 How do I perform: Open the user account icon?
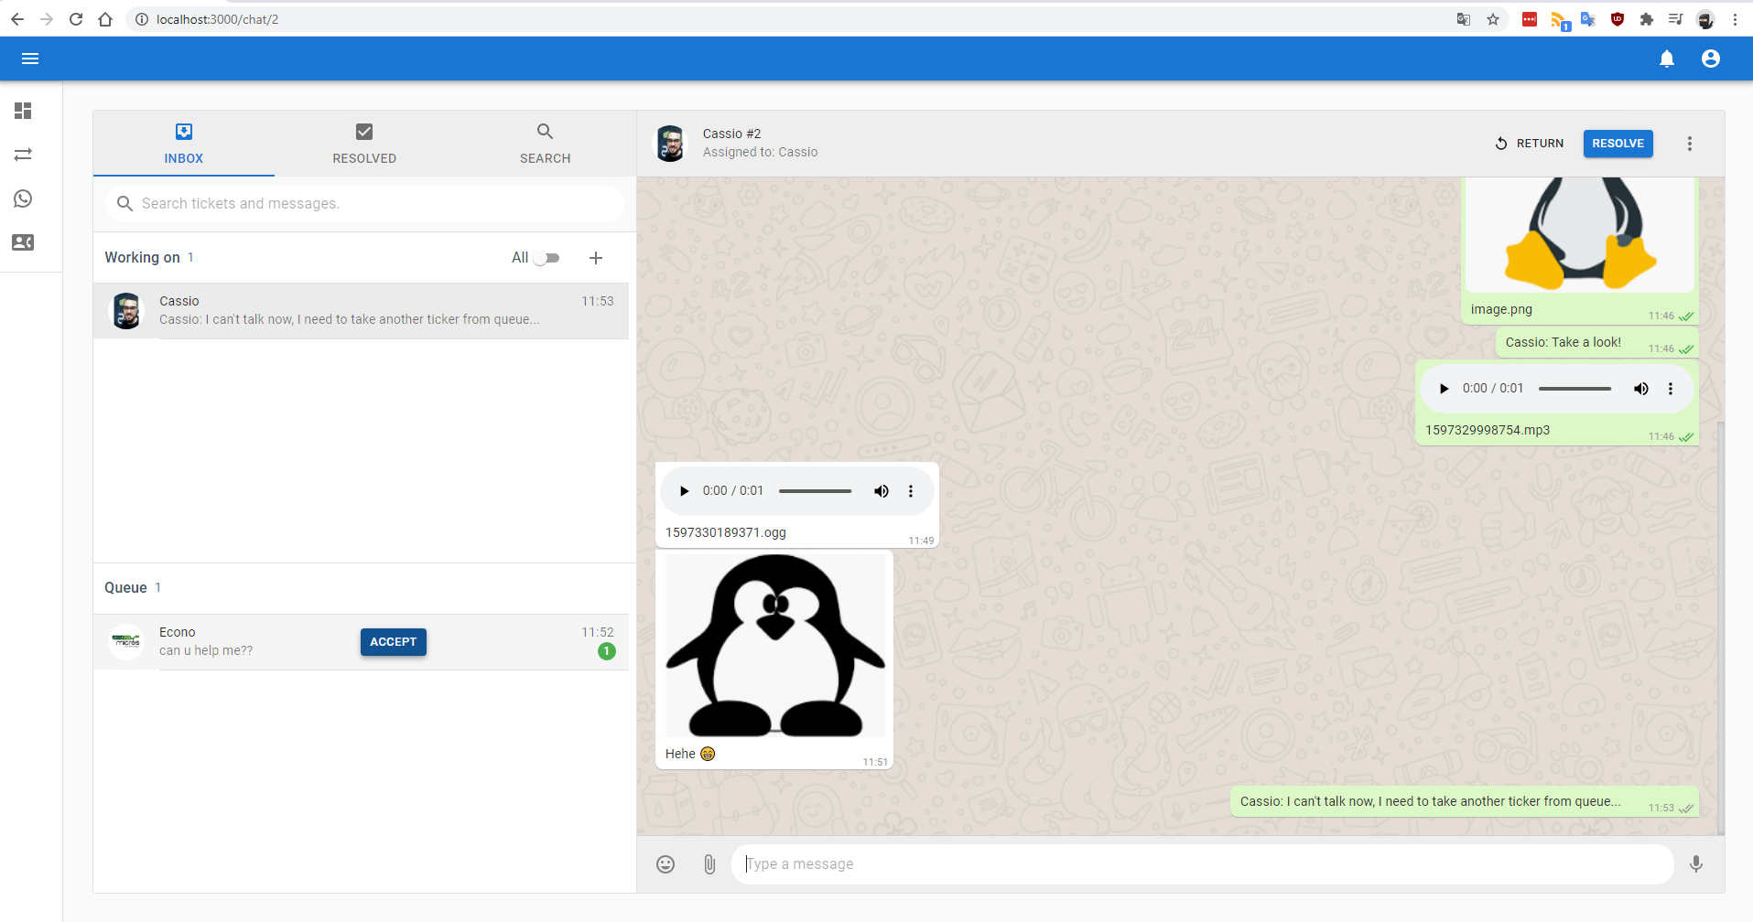click(x=1710, y=59)
